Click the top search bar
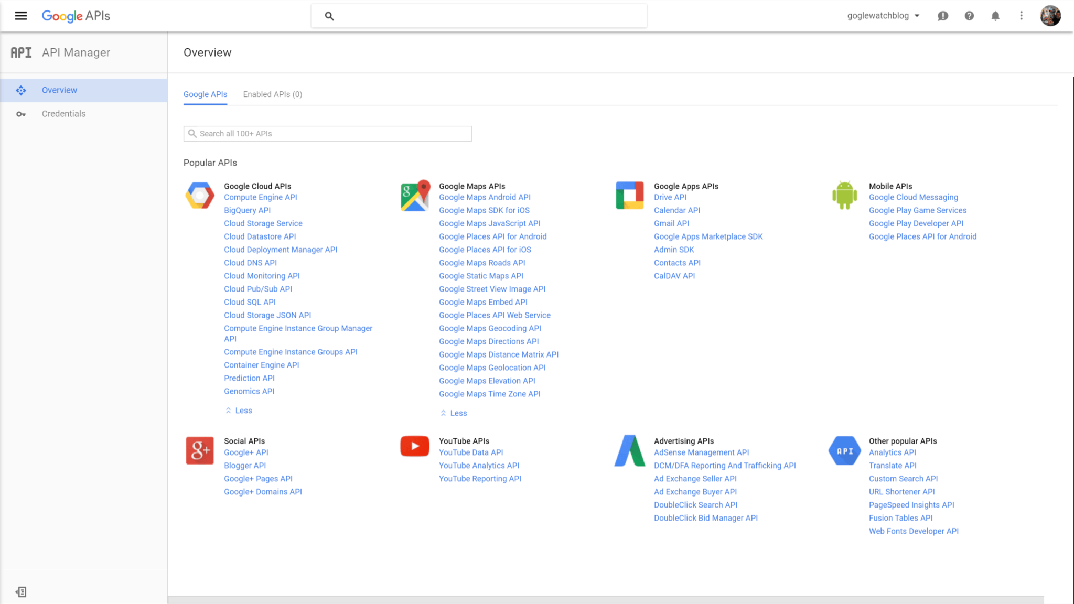 point(478,16)
